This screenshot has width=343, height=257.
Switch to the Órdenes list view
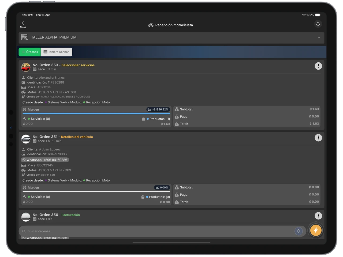[30, 52]
